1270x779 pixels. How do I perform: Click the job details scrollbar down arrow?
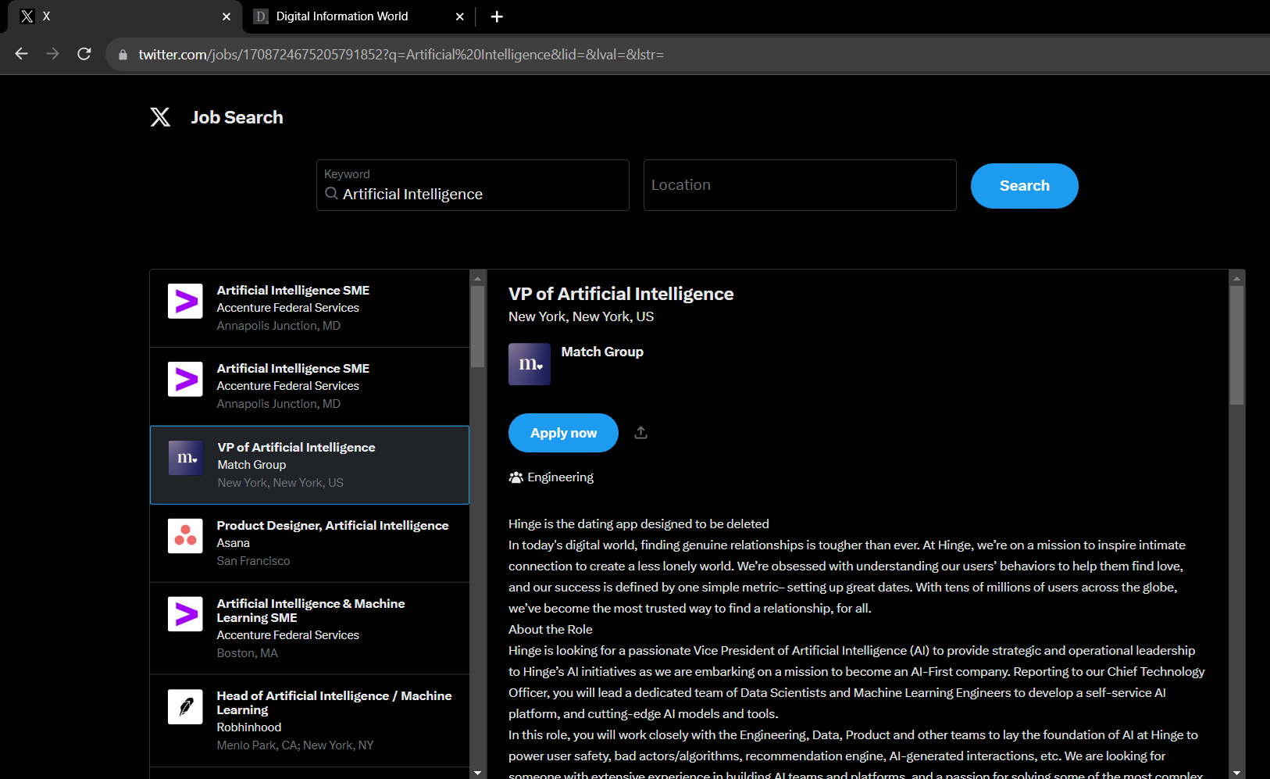1236,773
